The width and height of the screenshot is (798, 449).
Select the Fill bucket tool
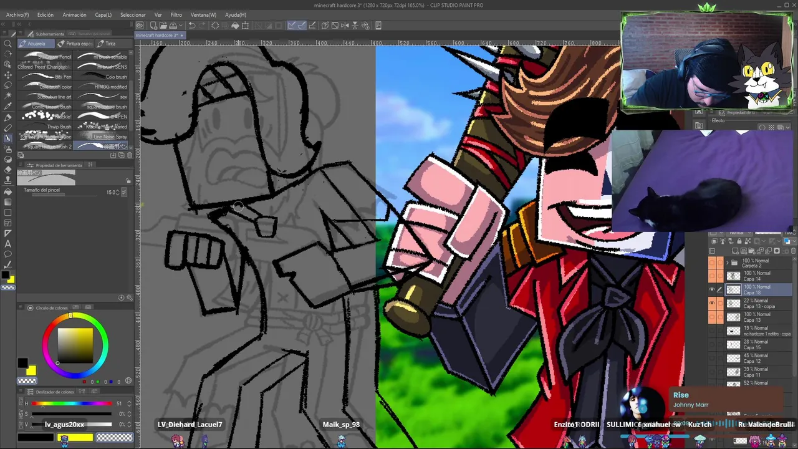(x=7, y=191)
